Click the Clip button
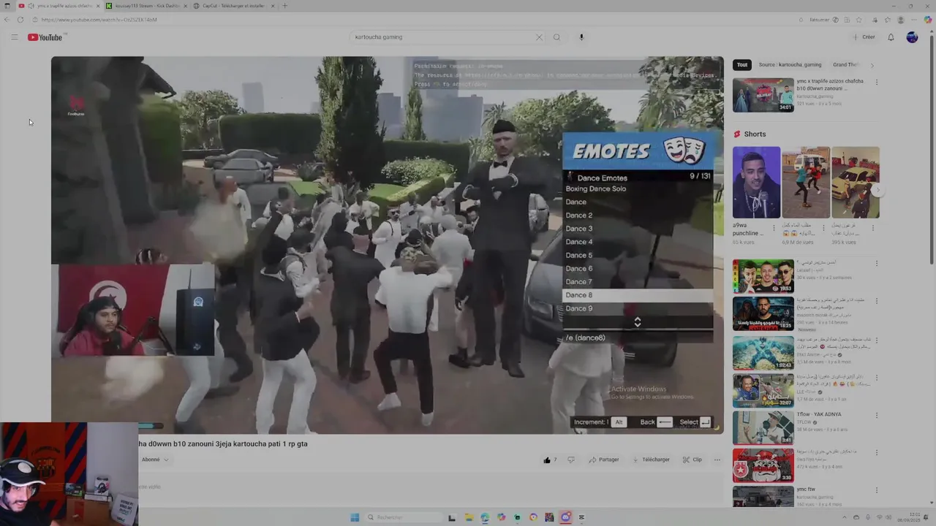Image resolution: width=936 pixels, height=526 pixels. click(692, 460)
